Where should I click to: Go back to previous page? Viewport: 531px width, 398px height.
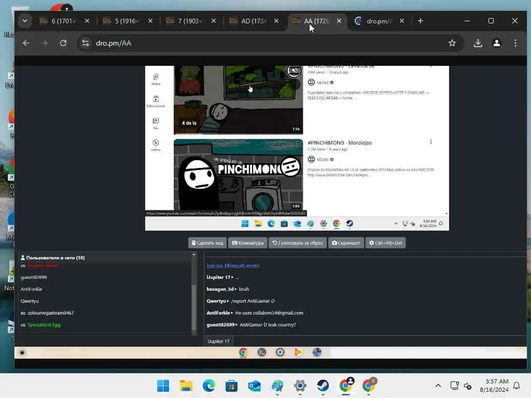click(x=26, y=43)
